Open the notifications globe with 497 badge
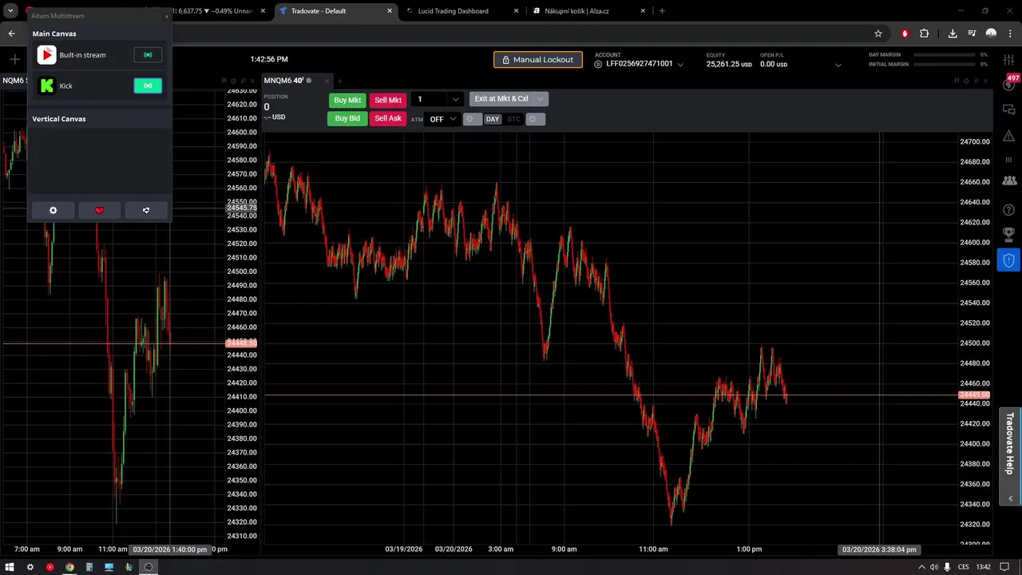The height and width of the screenshot is (575, 1022). (x=1009, y=85)
